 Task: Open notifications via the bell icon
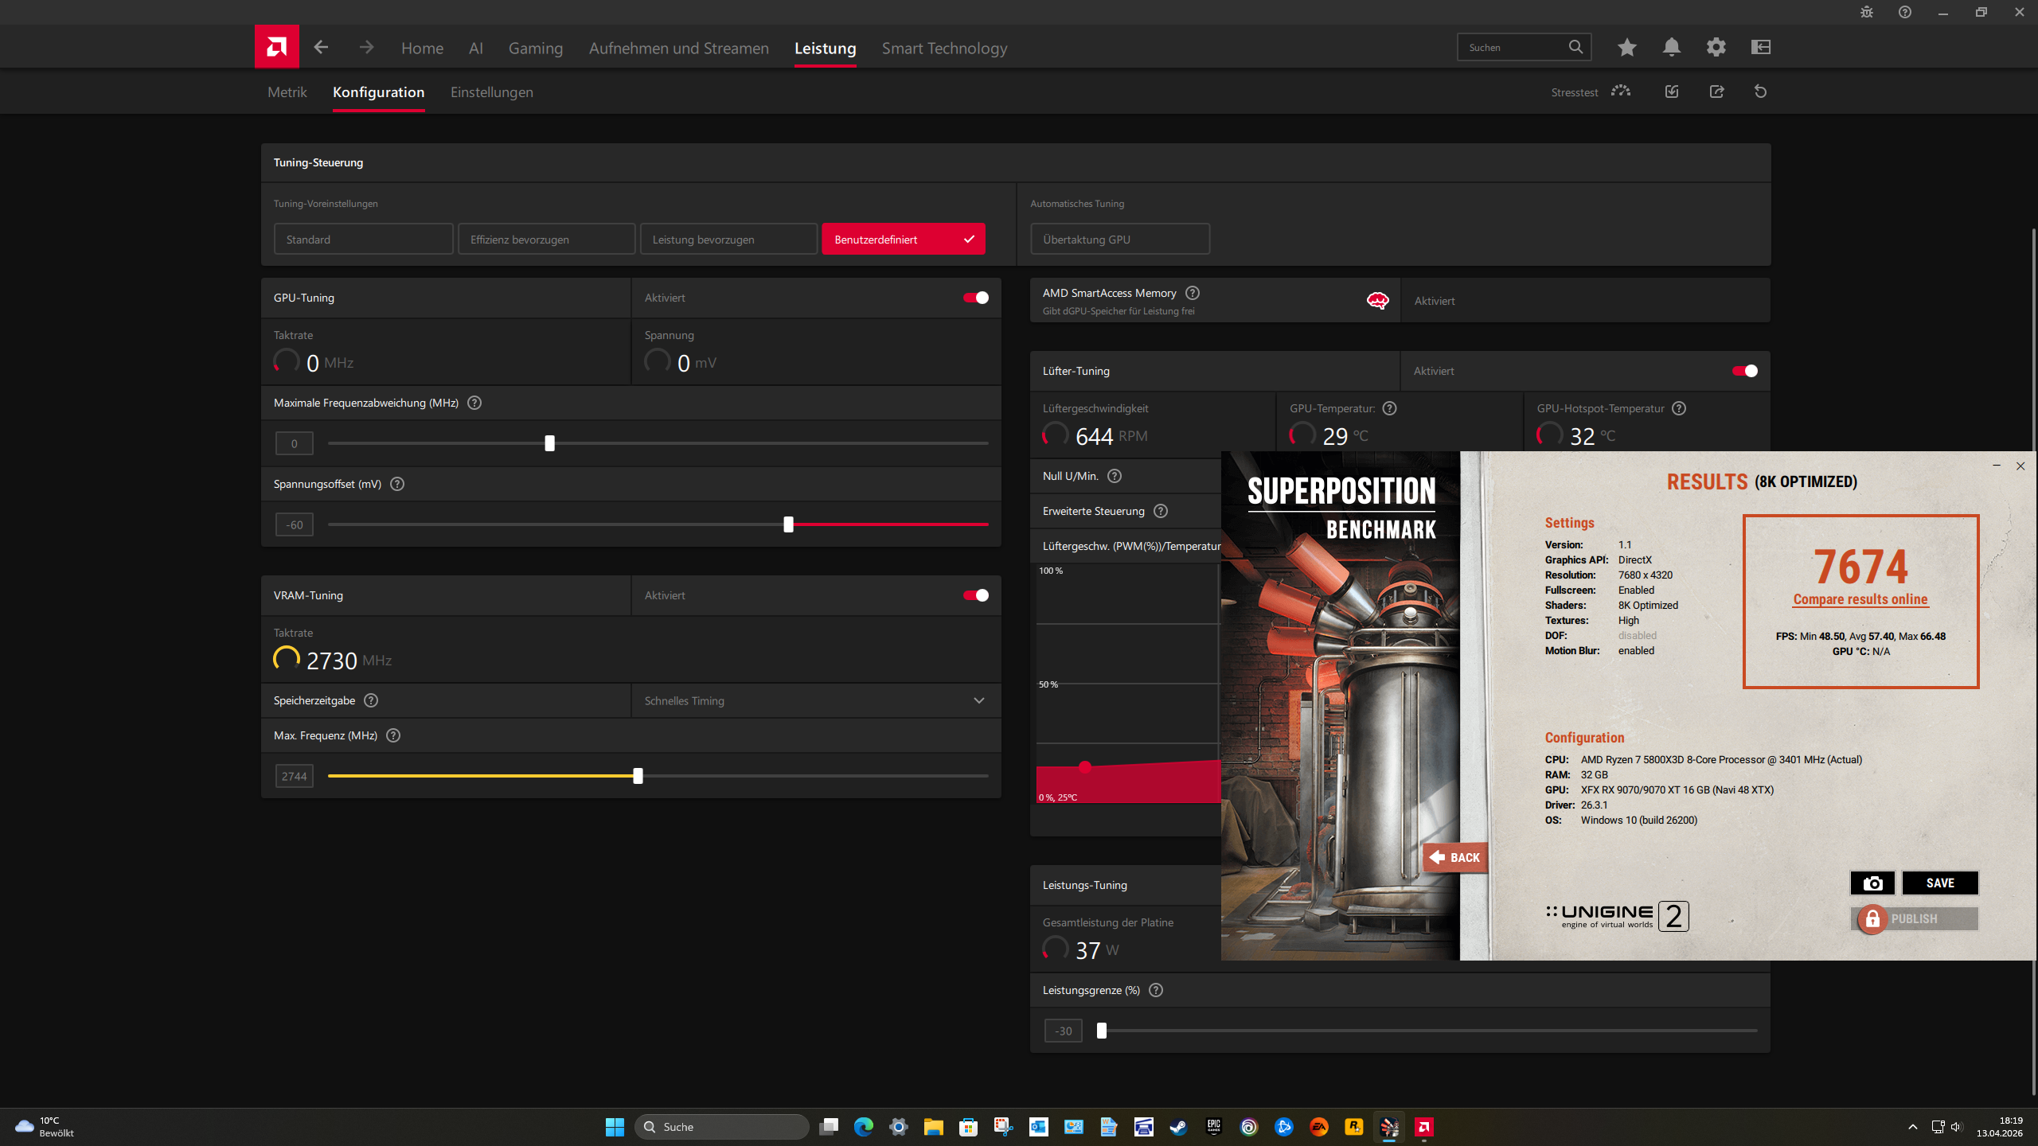point(1671,47)
